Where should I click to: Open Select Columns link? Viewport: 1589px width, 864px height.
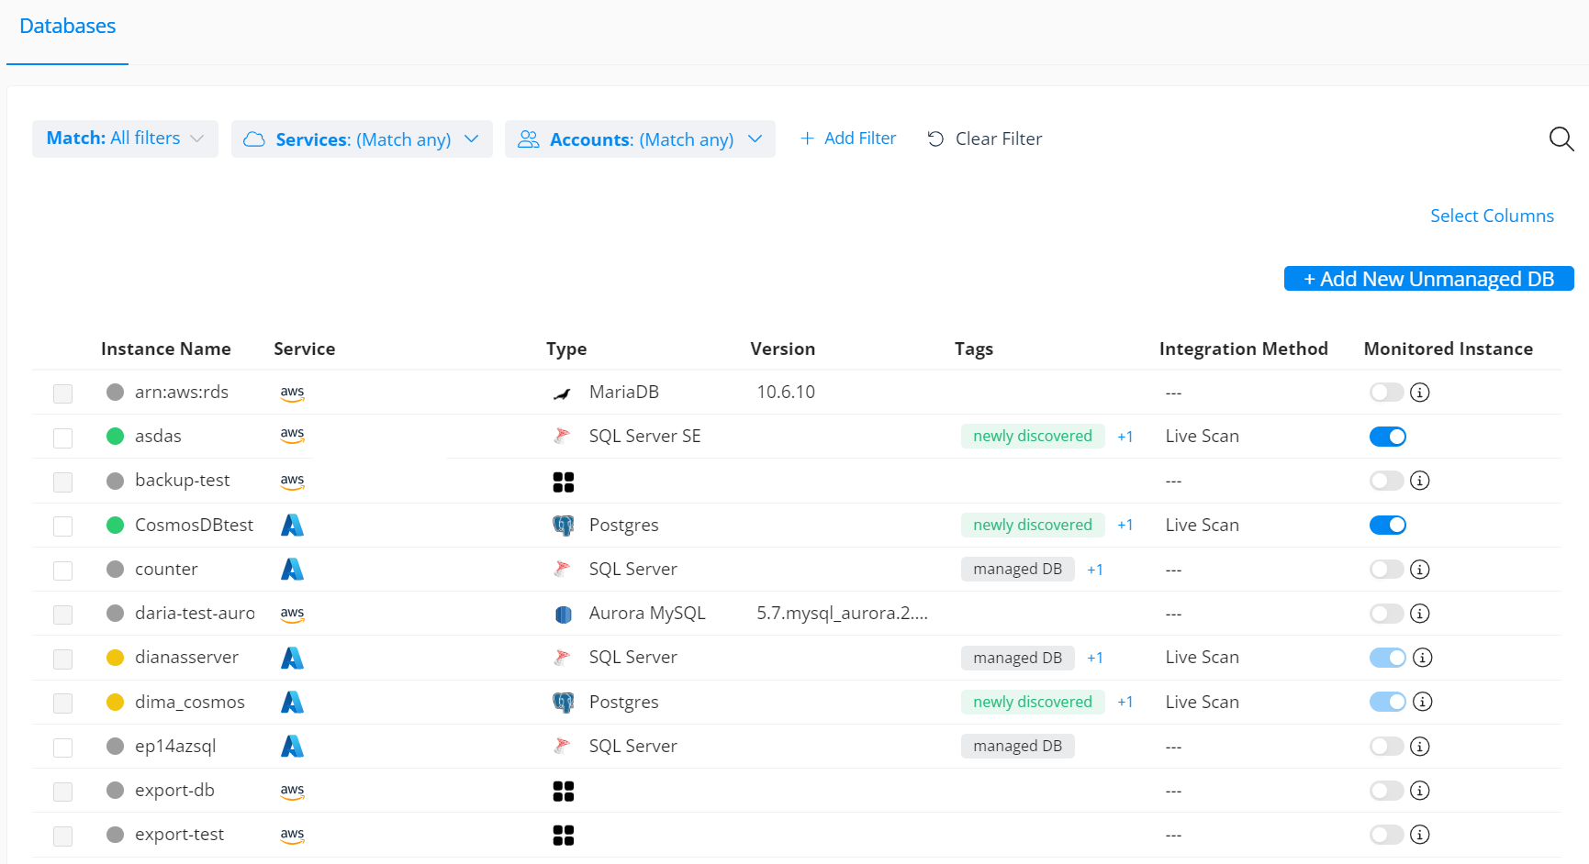pos(1492,216)
